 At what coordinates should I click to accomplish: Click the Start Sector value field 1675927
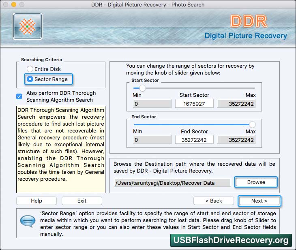(194, 104)
